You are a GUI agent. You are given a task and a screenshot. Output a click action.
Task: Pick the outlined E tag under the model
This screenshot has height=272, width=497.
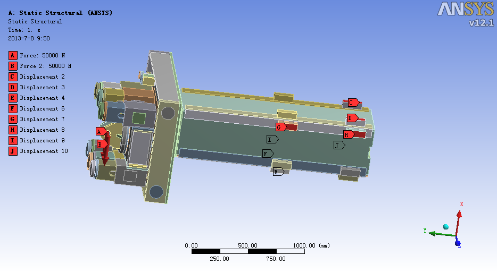tap(277, 172)
